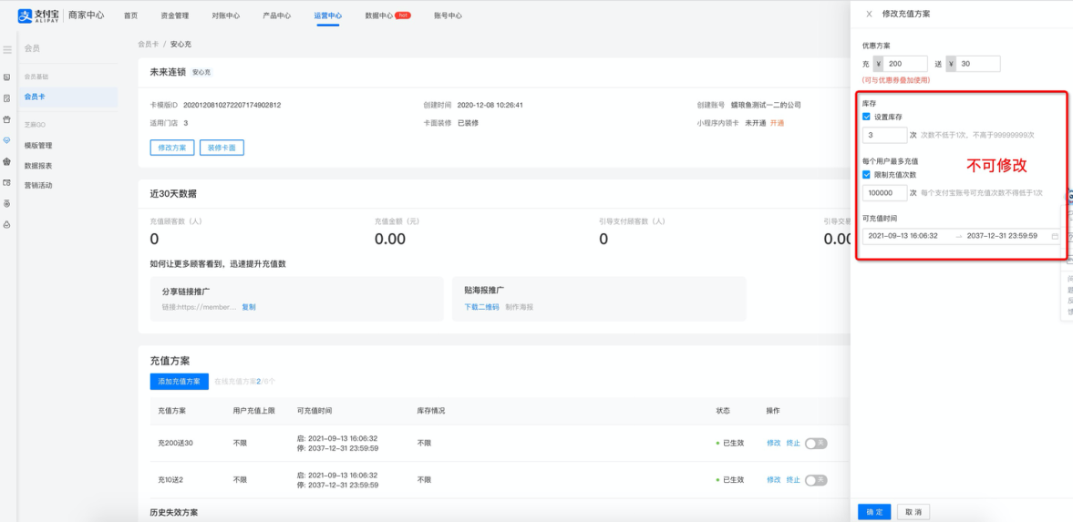Click the 添加充值方案 button

tap(180, 381)
